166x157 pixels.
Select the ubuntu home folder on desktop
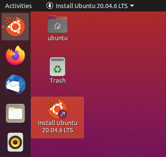(x=57, y=28)
